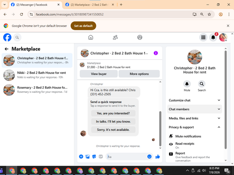Viewport: 234px width, 175px height.
Task: Click the Facebook search magnifier icon
Action: click(x=17, y=37)
